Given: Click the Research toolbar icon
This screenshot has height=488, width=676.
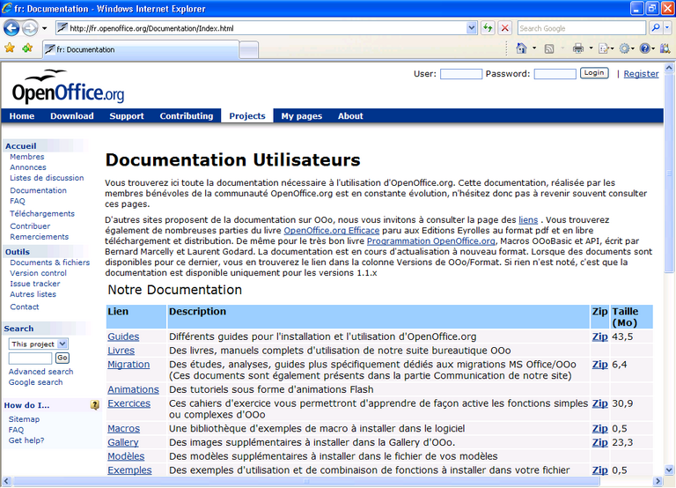Looking at the screenshot, I should [665, 48].
